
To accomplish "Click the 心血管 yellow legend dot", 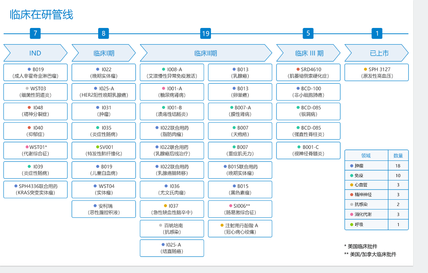I will click(352, 185).
